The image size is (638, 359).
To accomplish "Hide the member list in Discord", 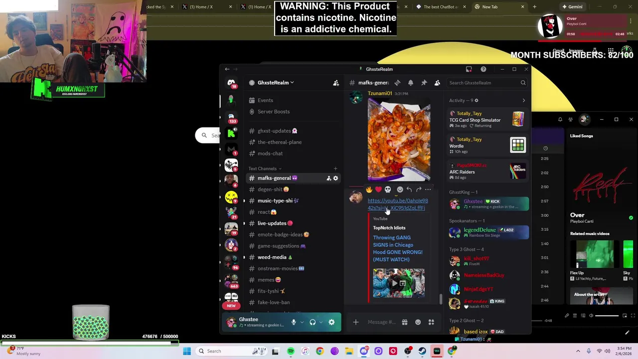I will click(437, 83).
